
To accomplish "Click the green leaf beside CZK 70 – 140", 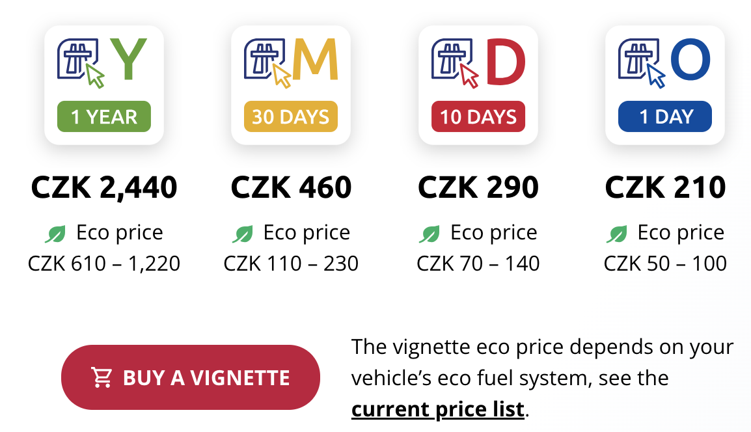I will pyautogui.click(x=430, y=234).
